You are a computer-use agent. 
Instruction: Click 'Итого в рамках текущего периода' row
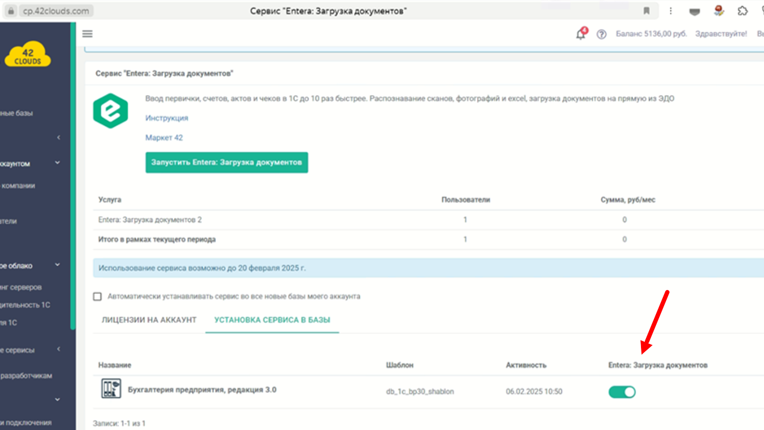coord(428,239)
